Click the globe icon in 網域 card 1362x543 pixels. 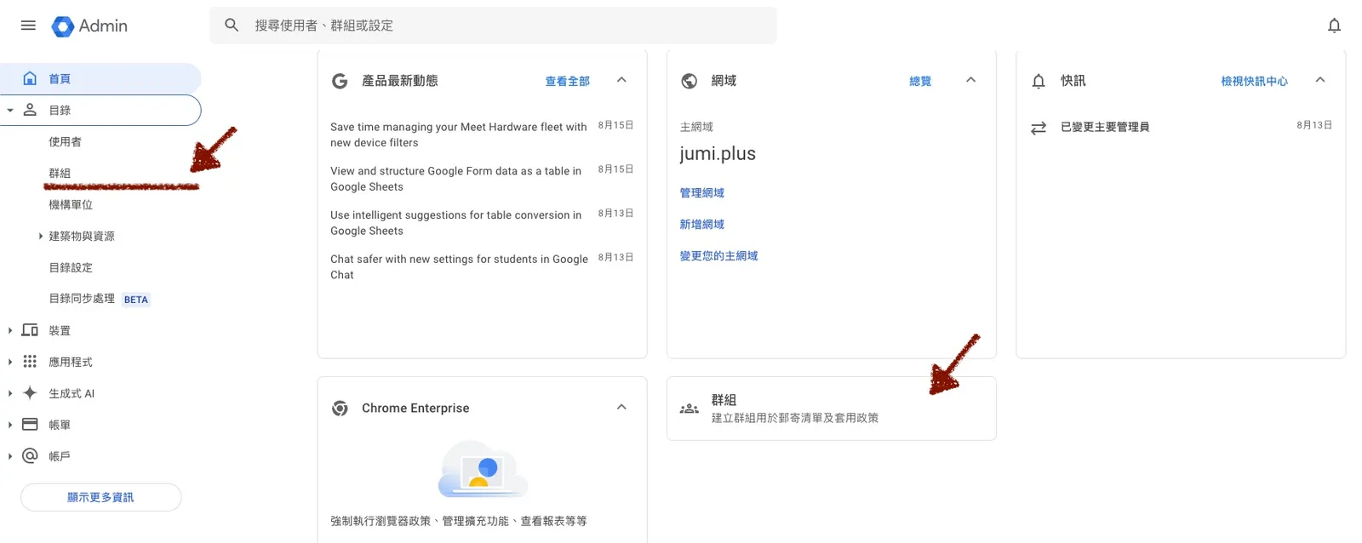[690, 81]
